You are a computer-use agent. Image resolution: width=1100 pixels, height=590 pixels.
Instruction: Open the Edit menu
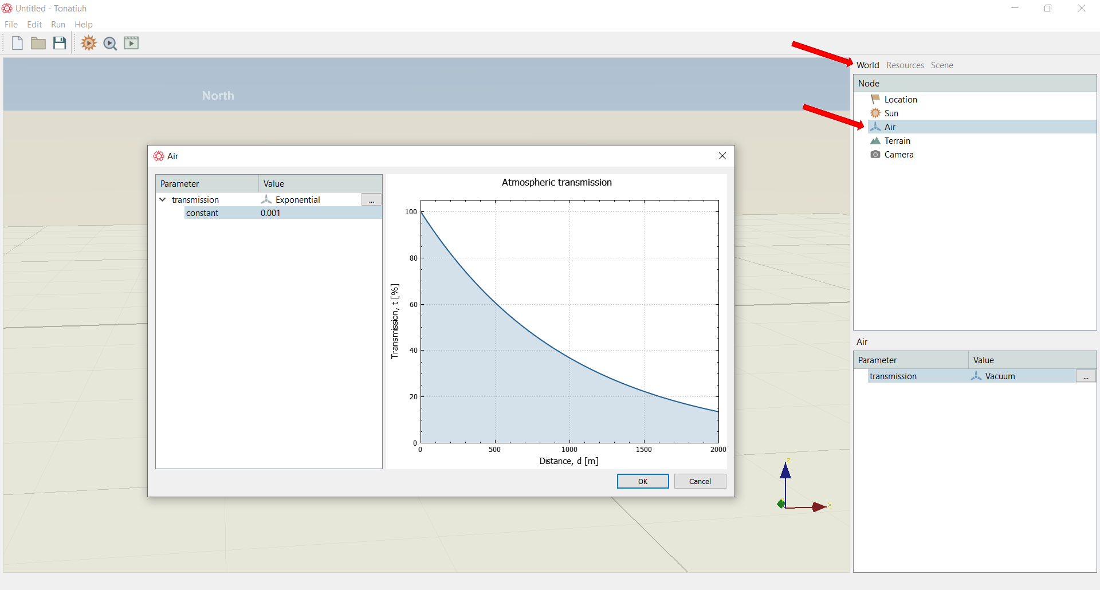(34, 25)
